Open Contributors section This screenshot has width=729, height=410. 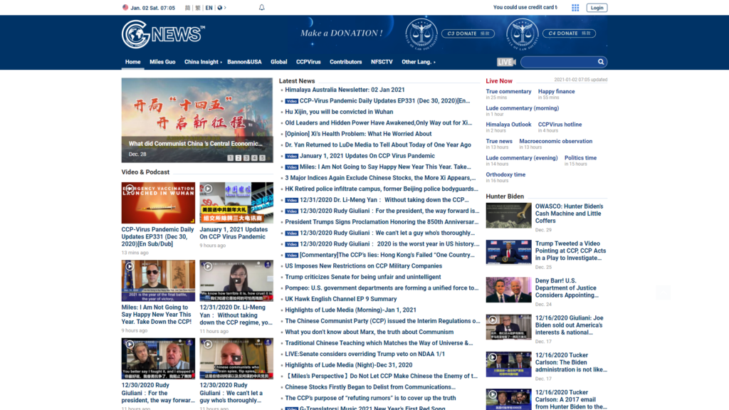coord(345,62)
